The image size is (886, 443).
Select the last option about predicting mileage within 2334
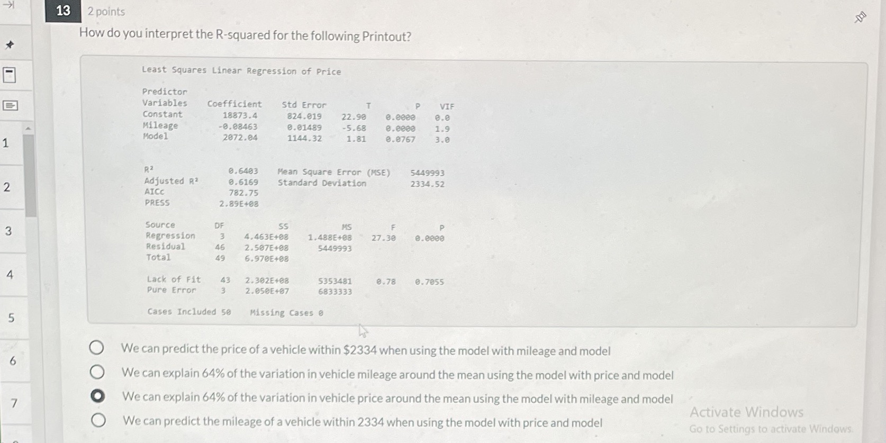tap(97, 421)
